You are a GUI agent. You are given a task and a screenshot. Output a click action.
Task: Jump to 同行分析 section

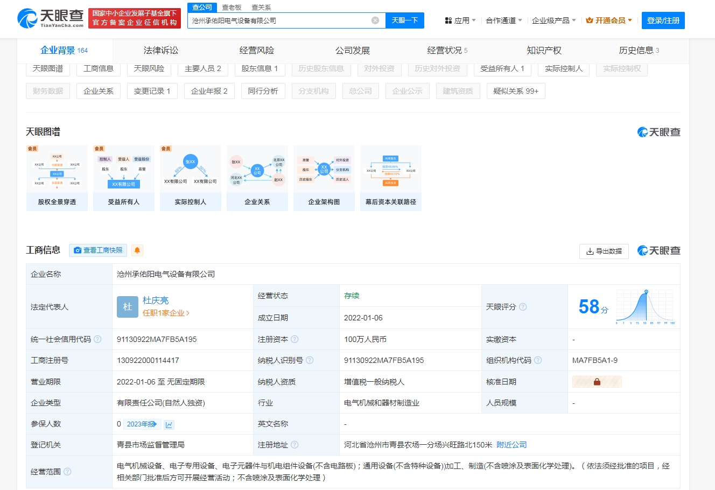(263, 91)
